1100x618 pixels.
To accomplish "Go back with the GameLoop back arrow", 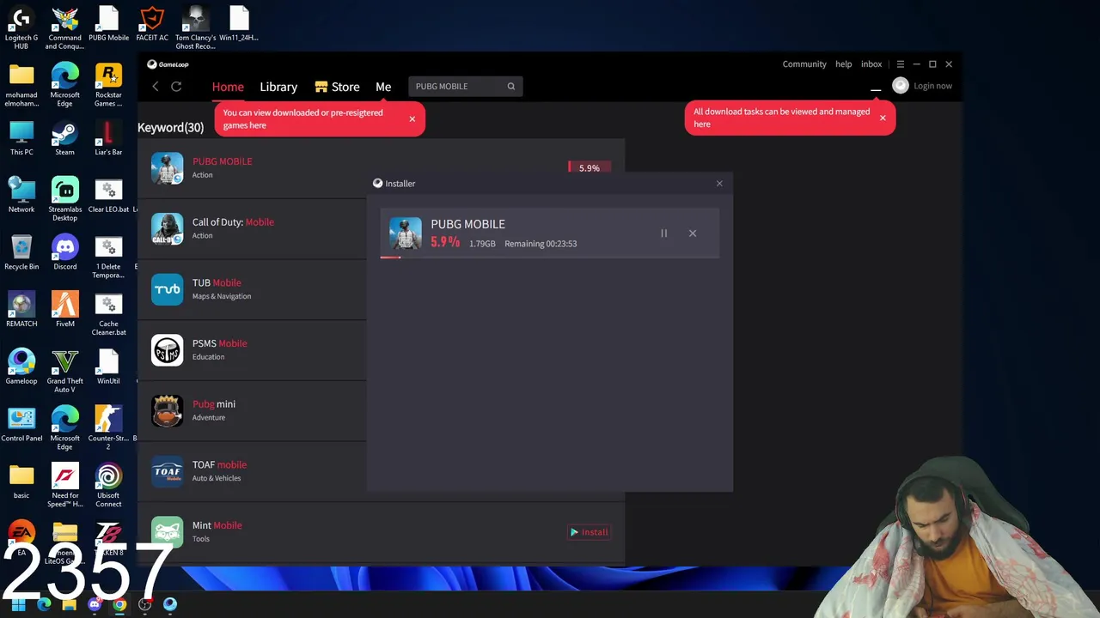I will point(156,87).
